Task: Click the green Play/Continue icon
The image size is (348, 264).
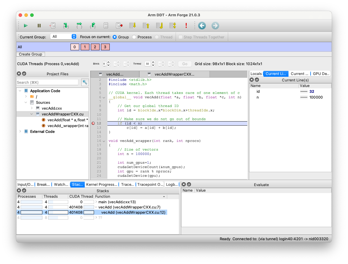Action: point(26,26)
